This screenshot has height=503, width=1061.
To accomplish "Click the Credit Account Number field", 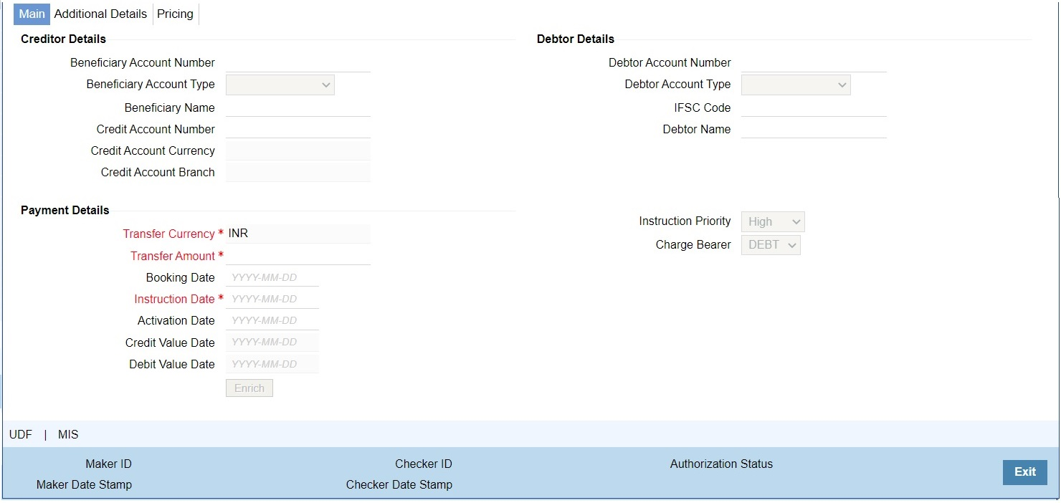I will 298,129.
